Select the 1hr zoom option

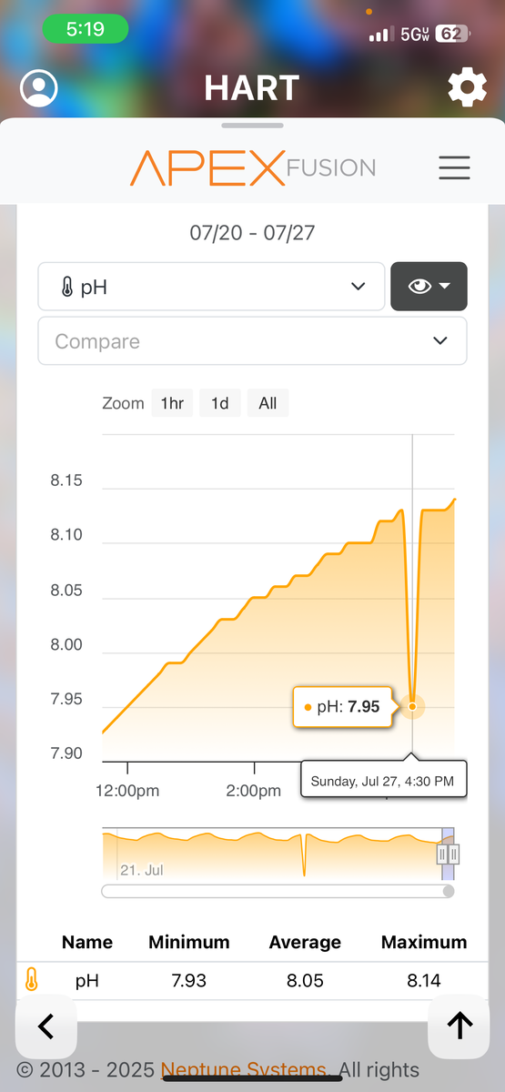tap(172, 403)
